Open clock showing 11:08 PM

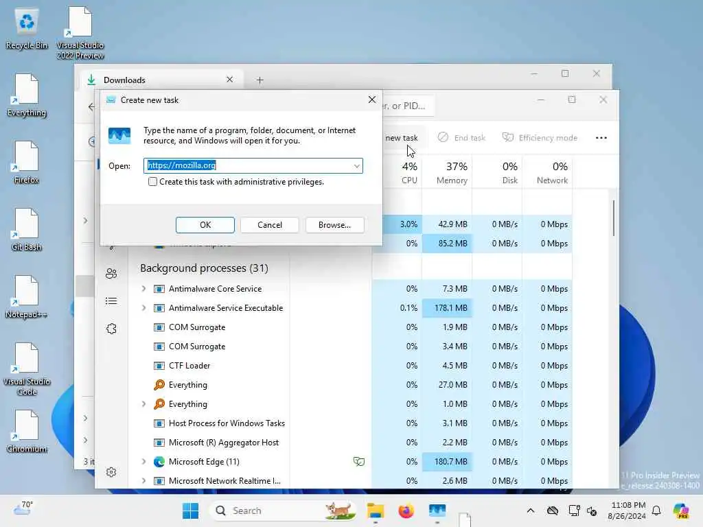[628, 511]
